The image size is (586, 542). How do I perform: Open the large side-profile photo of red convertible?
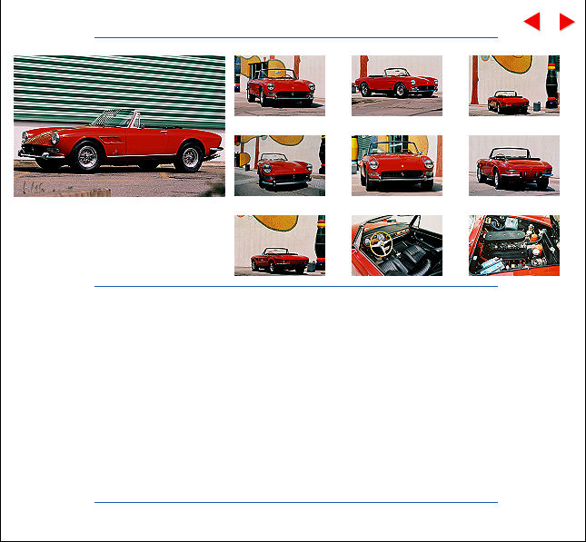(x=119, y=126)
